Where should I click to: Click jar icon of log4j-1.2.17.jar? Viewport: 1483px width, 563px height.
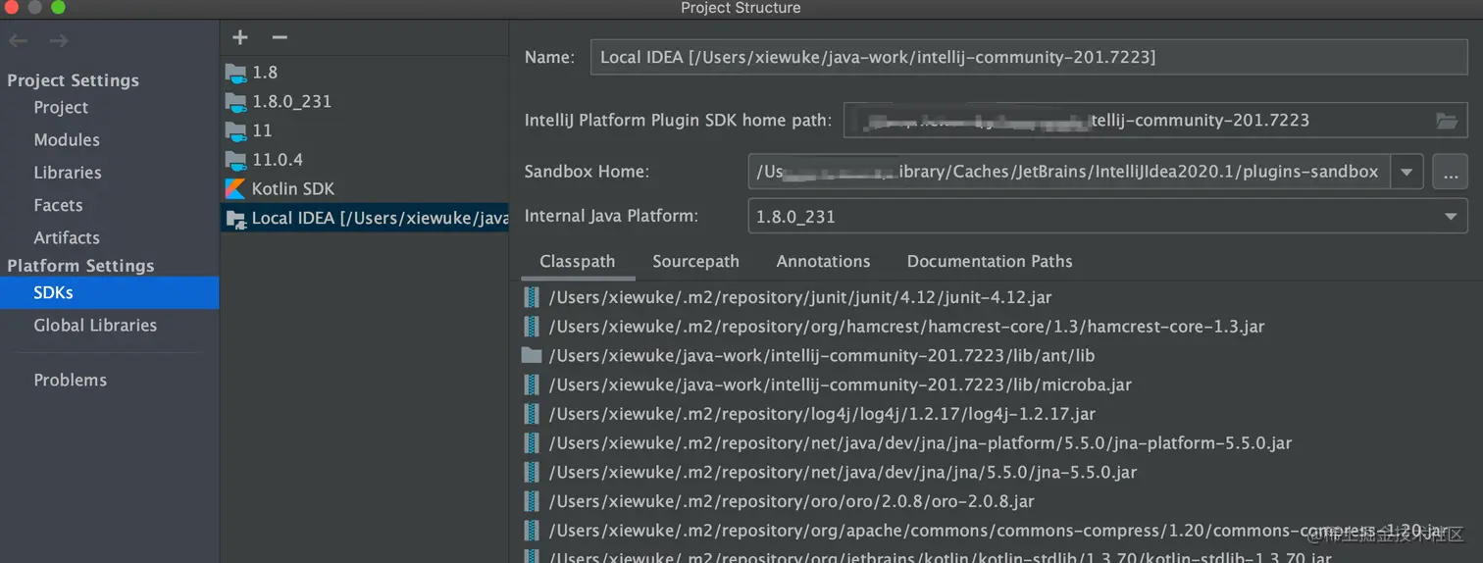(532, 414)
